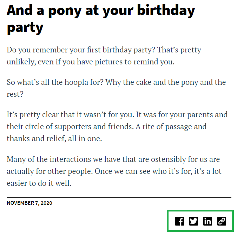The height and width of the screenshot is (234, 237).
Task: Click the closing words 'easier to do it well'
Action: pyautogui.click(x=39, y=183)
